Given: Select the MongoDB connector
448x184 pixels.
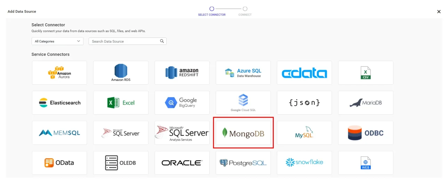Looking at the screenshot, I should pyautogui.click(x=243, y=133).
